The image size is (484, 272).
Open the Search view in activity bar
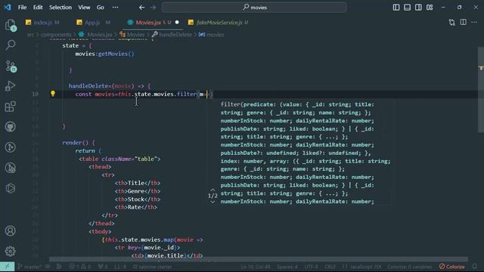(x=11, y=45)
